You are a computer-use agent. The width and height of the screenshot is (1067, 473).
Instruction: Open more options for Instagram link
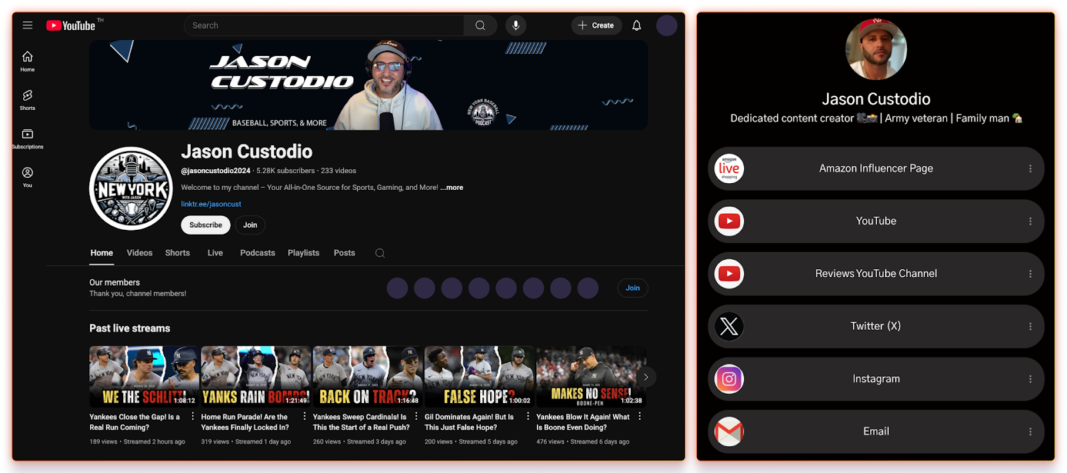click(1030, 379)
